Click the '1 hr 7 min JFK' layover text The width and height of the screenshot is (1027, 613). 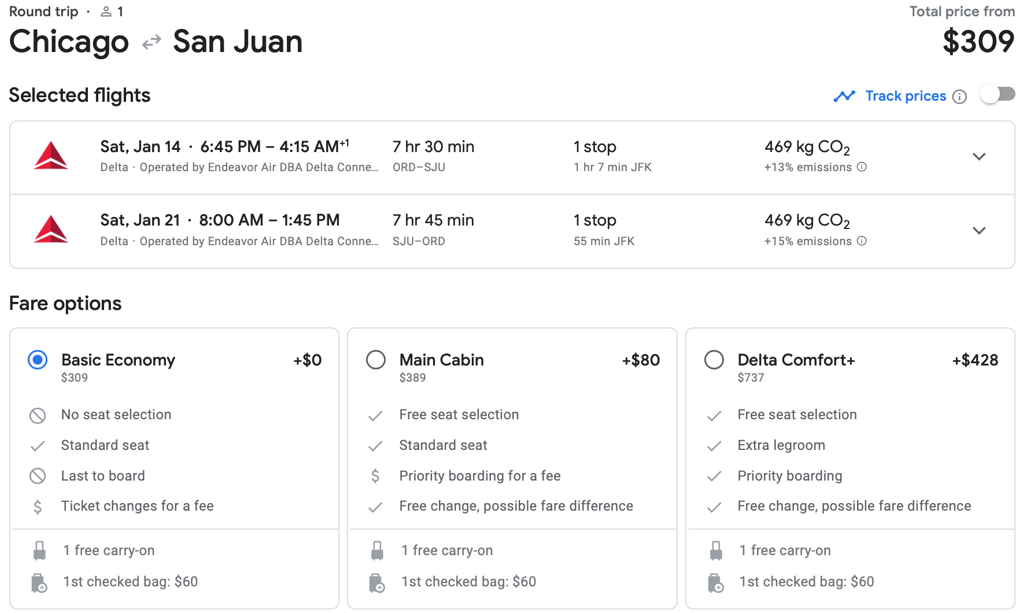[x=612, y=167]
